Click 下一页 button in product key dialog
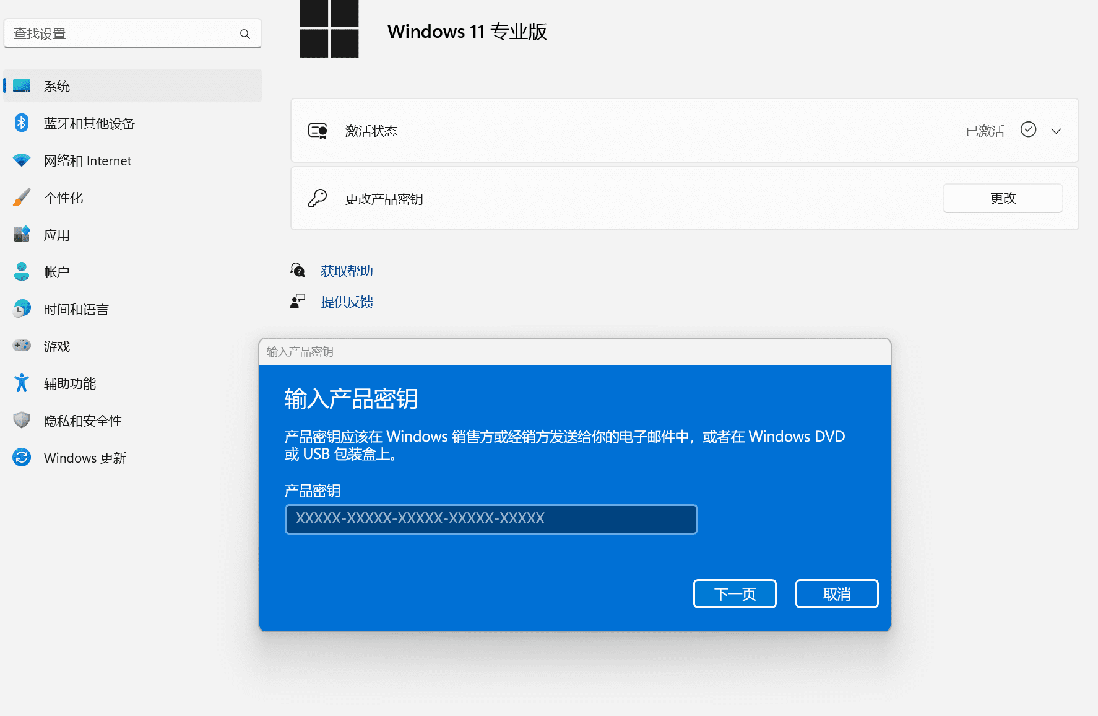This screenshot has width=1098, height=716. click(x=735, y=594)
